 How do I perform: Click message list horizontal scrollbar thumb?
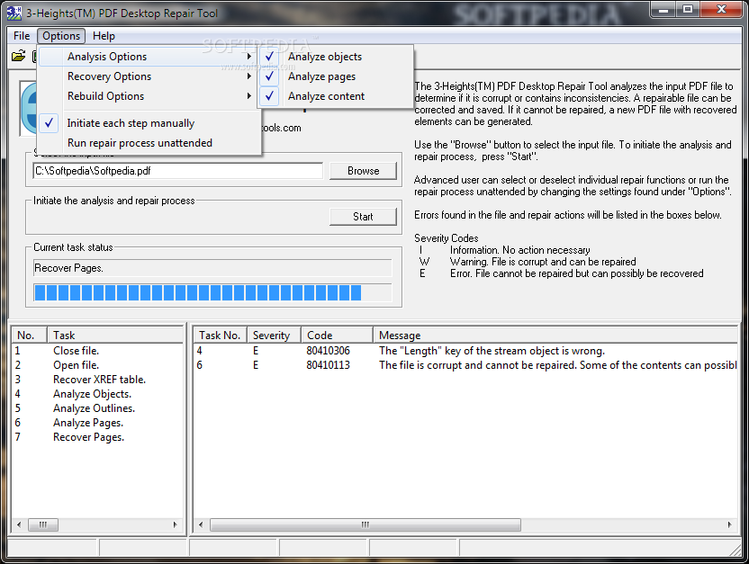[365, 525]
